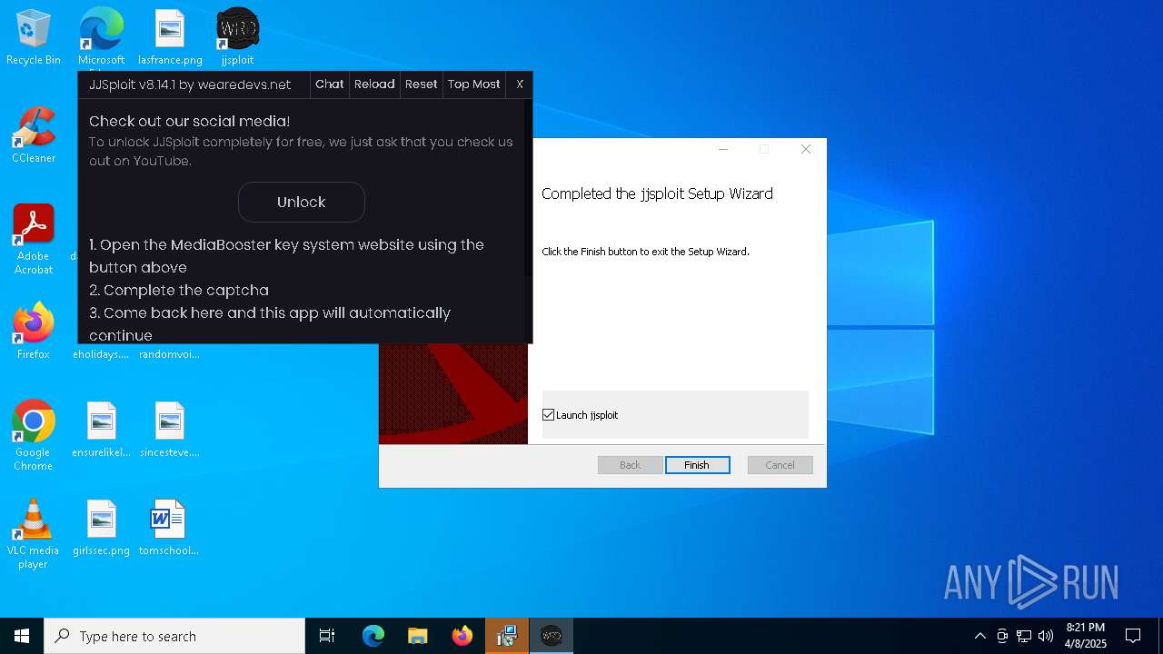
Task: Click Reset in the JJSploit title bar
Action: click(x=421, y=84)
